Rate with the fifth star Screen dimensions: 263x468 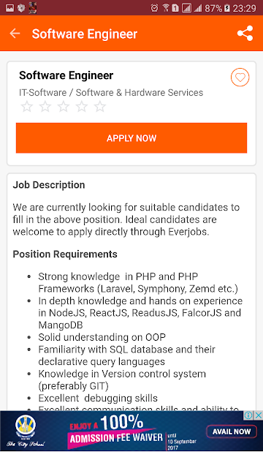tap(100, 107)
